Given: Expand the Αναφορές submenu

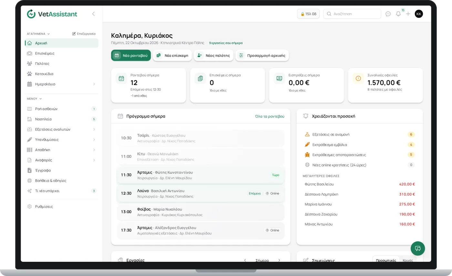Looking at the screenshot, I should click(x=94, y=160).
